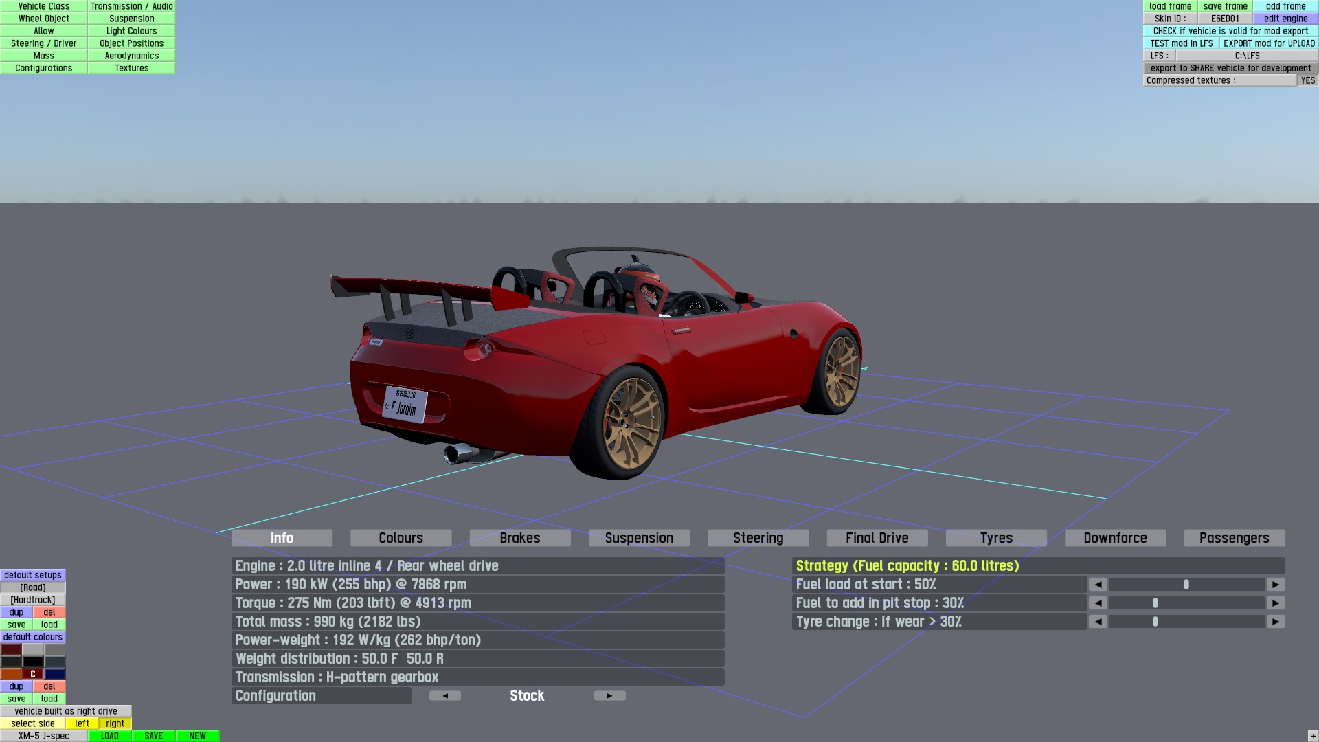Decrease tyre change wear threshold arrow
Viewport: 1319px width, 742px height.
click(x=1098, y=622)
